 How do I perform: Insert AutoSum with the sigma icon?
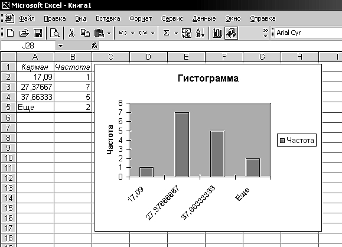[166, 33]
